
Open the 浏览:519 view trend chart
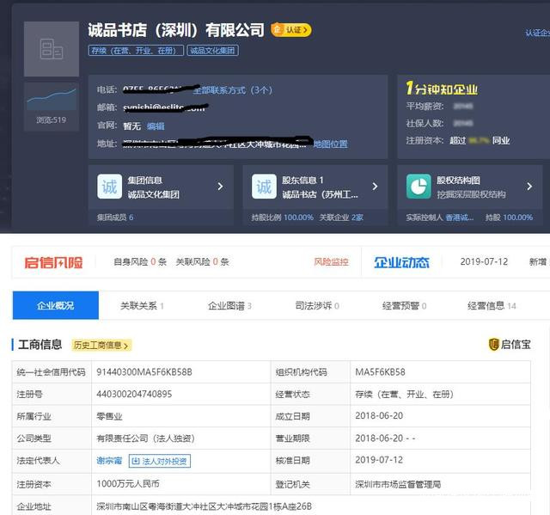click(x=52, y=107)
